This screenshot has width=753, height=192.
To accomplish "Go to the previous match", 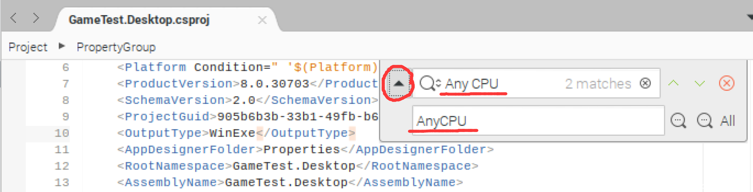I will coord(673,84).
